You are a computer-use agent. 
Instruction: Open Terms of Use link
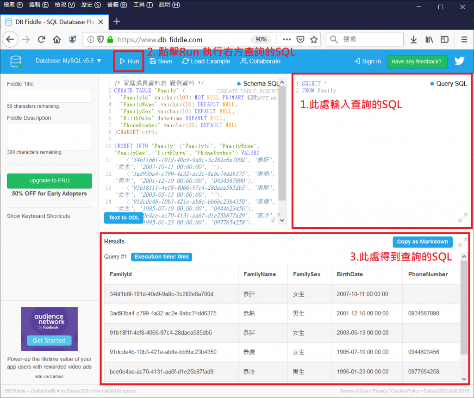(354, 391)
